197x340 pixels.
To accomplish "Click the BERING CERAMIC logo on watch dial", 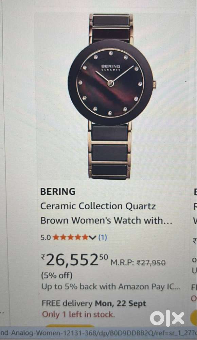I will pos(111,67).
